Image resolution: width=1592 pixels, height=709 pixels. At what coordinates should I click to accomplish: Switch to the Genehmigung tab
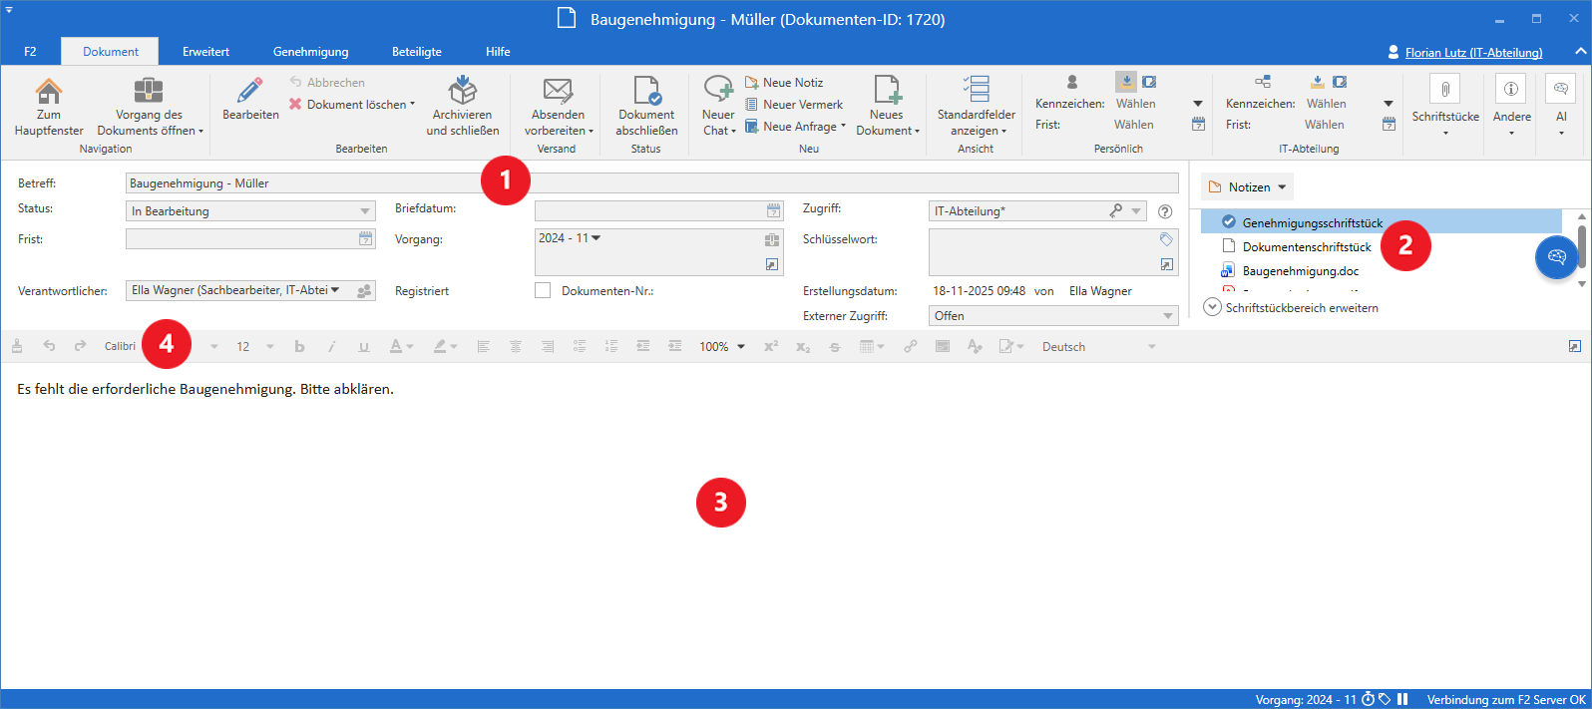coord(311,52)
